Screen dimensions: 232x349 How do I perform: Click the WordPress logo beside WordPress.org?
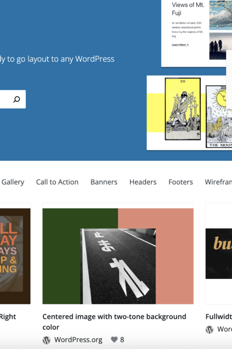point(46,340)
